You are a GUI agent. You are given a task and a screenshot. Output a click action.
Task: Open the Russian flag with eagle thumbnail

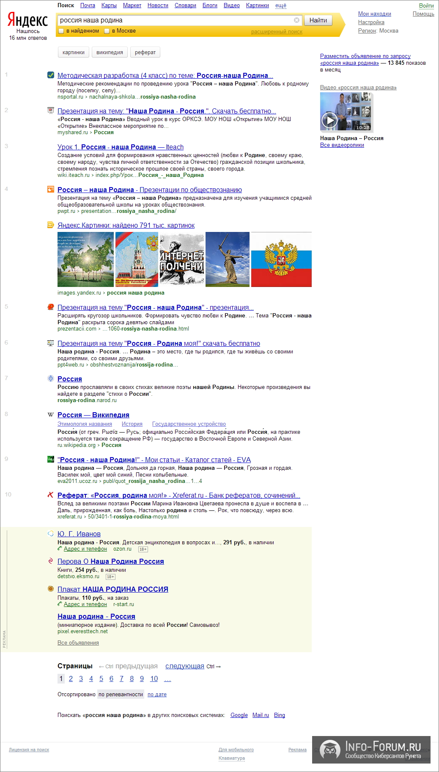281,259
